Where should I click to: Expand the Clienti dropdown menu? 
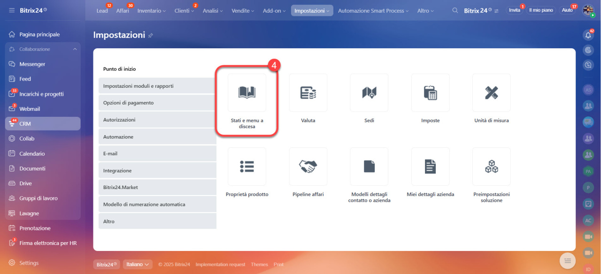tap(184, 10)
